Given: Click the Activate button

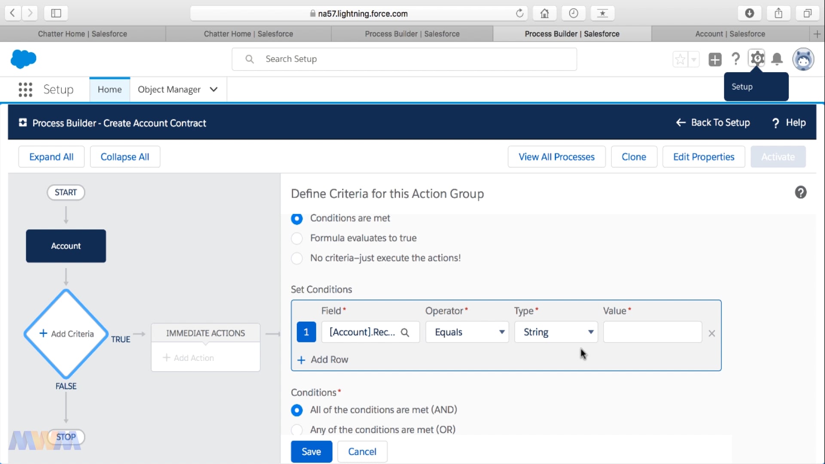Looking at the screenshot, I should 778,157.
